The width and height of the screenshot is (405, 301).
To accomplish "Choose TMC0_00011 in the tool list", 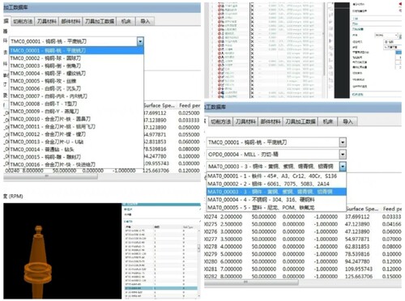I will tap(76, 126).
